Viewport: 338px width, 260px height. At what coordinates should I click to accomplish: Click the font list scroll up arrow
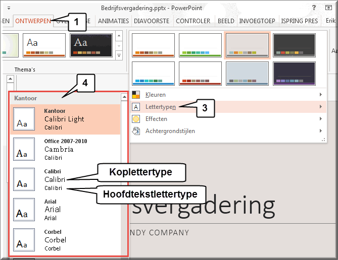pyautogui.click(x=124, y=97)
